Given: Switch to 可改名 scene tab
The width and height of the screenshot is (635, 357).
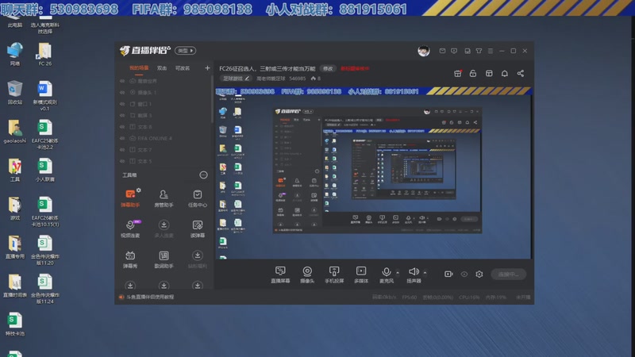Looking at the screenshot, I should pos(183,68).
